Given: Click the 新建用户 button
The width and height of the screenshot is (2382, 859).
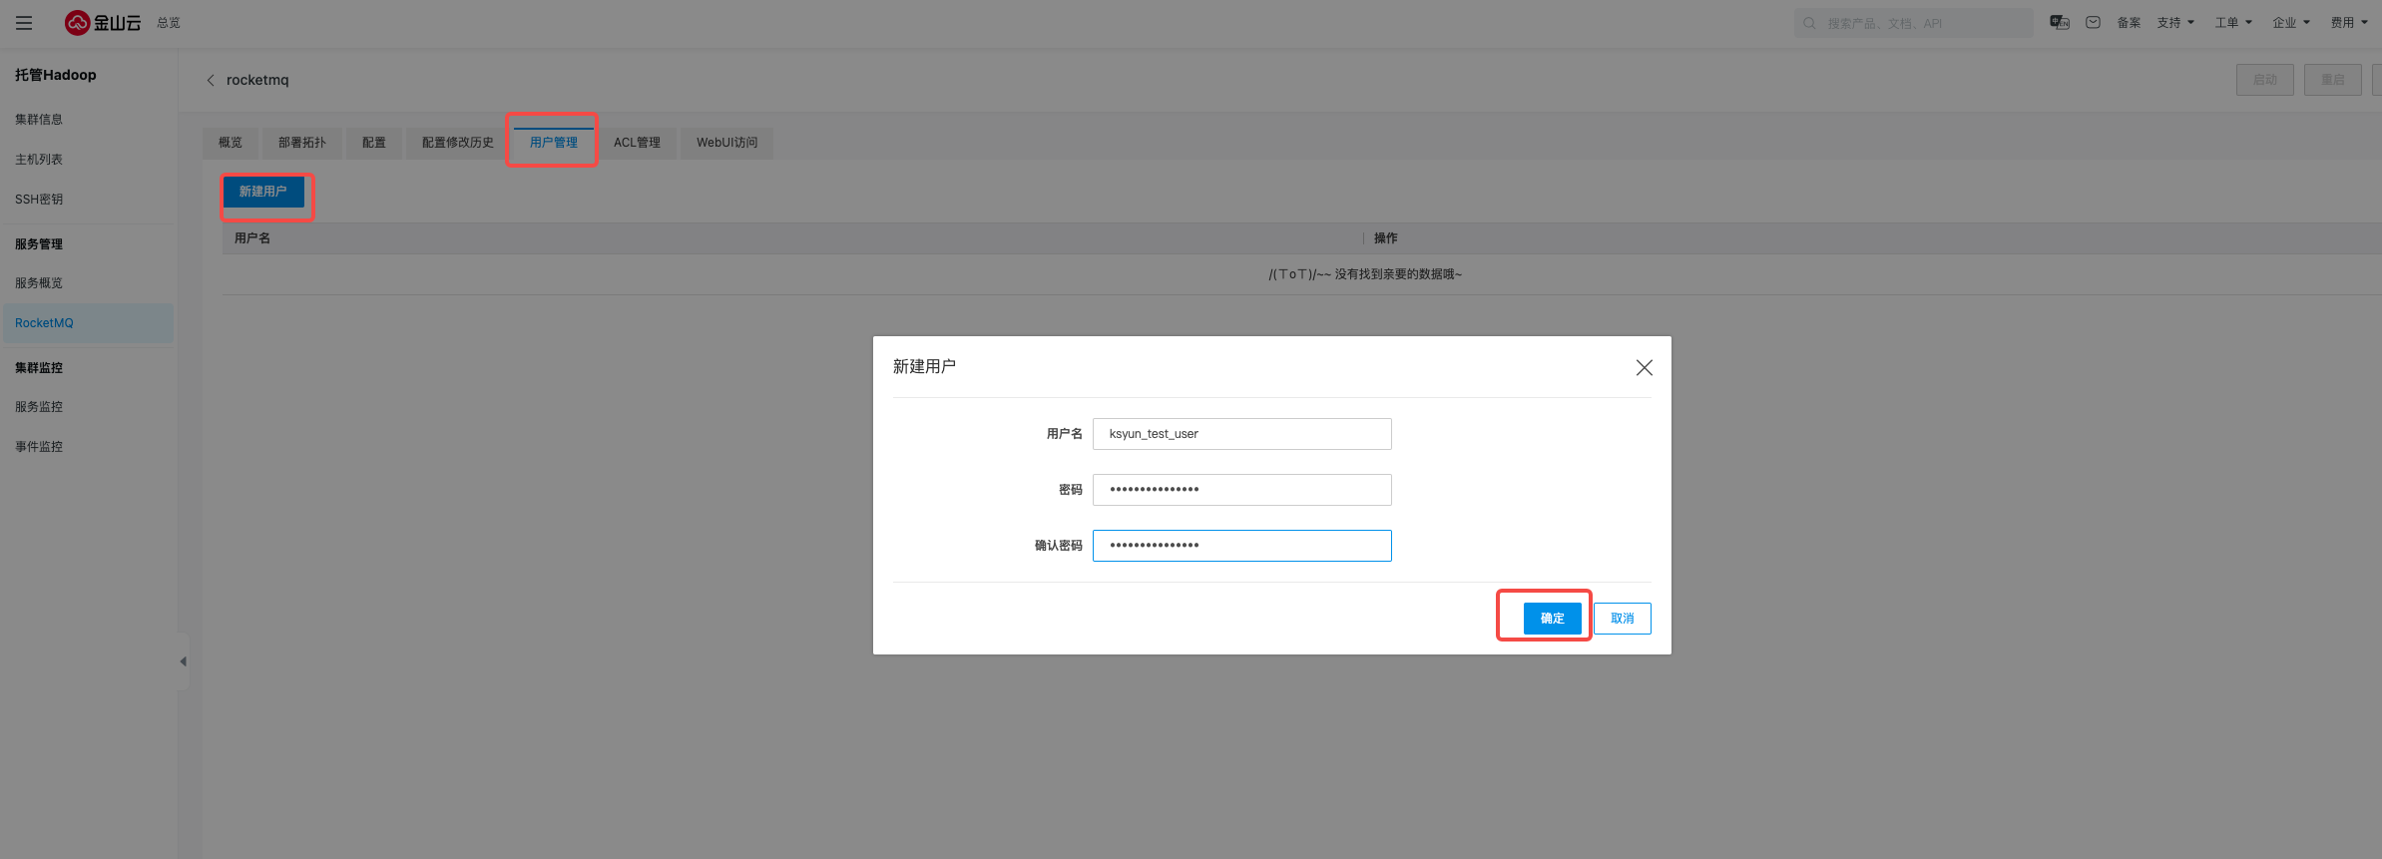Looking at the screenshot, I should tap(263, 192).
